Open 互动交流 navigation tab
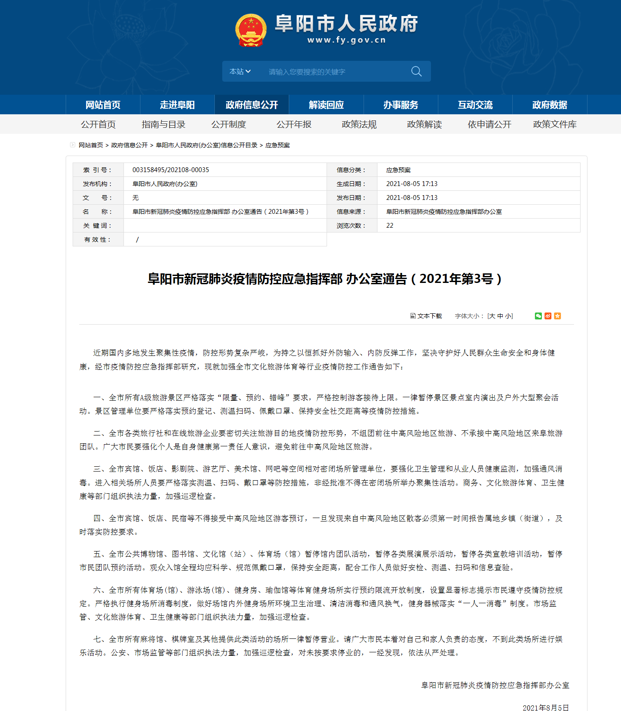Screen dimensions: 621x711 475,105
